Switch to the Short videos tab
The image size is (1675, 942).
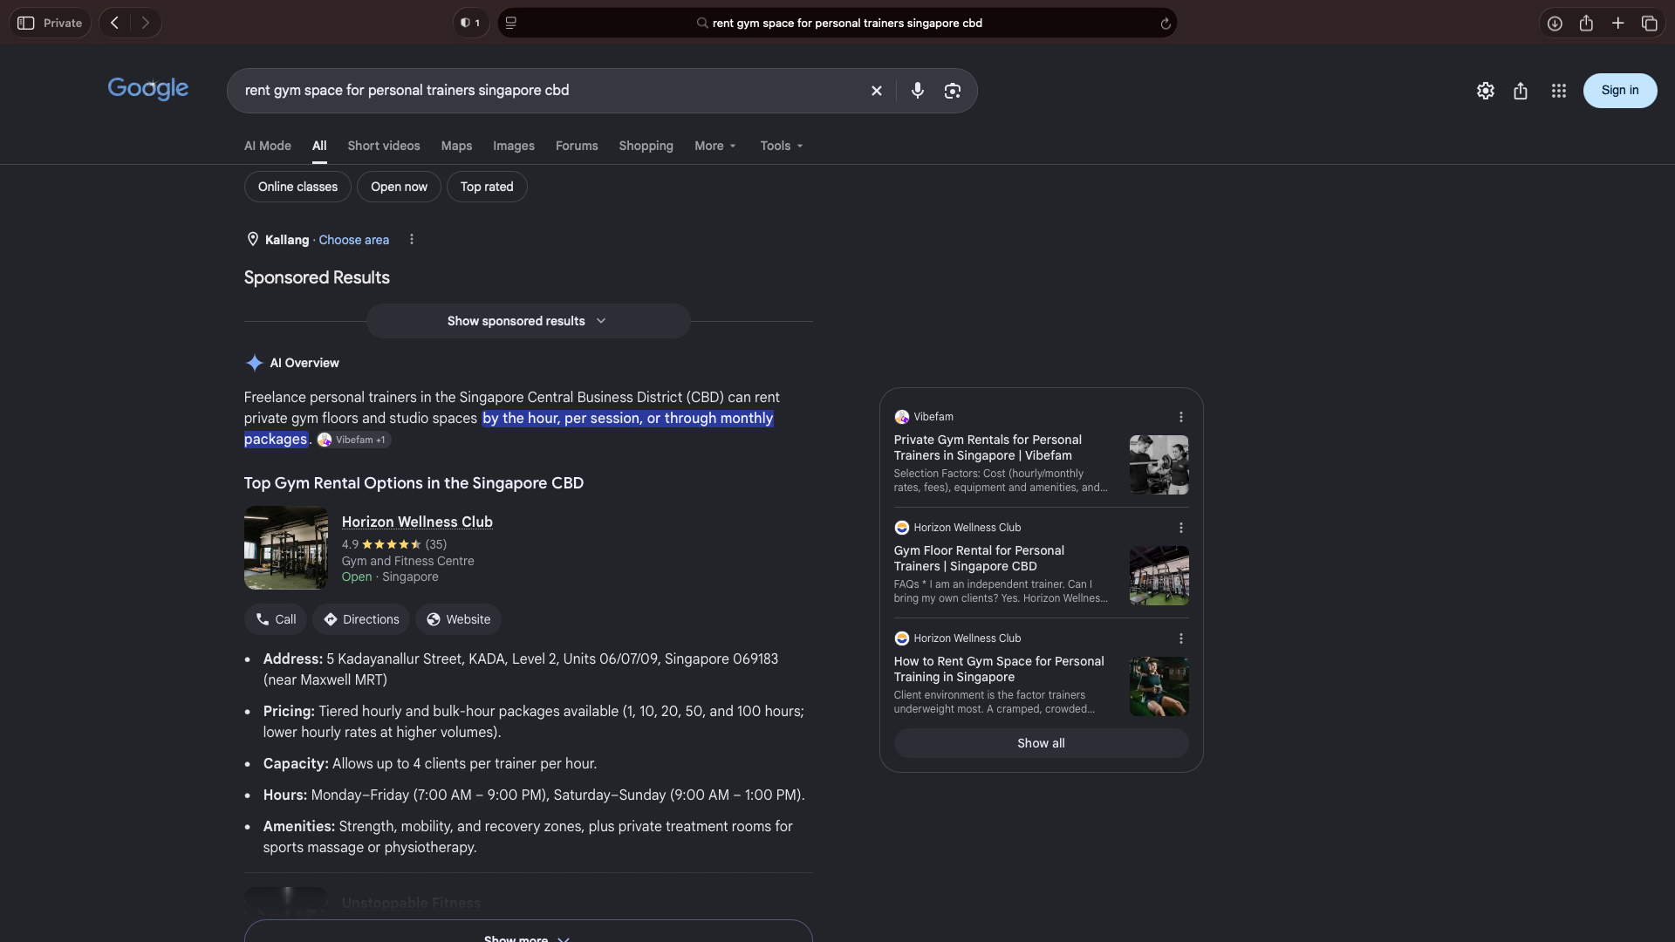(x=384, y=146)
